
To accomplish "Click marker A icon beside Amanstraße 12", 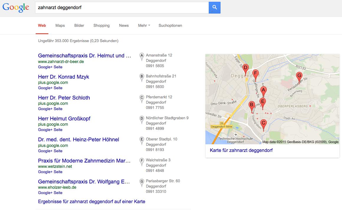I will 142,57.
